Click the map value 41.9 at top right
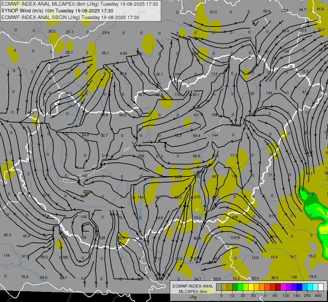328x302 pixels. pyautogui.click(x=320, y=9)
